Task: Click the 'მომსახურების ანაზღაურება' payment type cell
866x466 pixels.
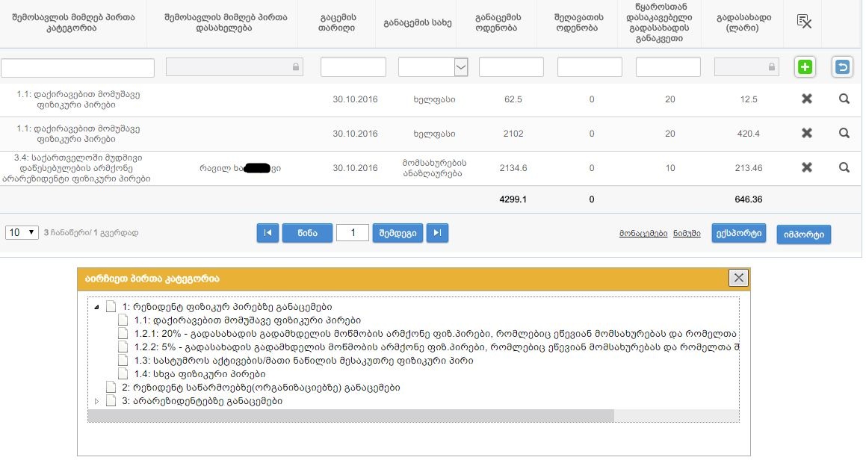Action: (434, 168)
